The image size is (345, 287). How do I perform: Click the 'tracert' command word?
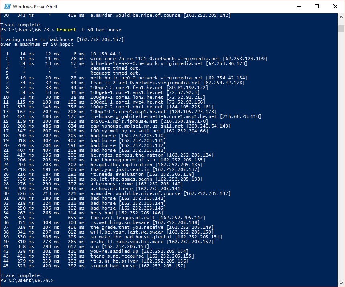66,30
